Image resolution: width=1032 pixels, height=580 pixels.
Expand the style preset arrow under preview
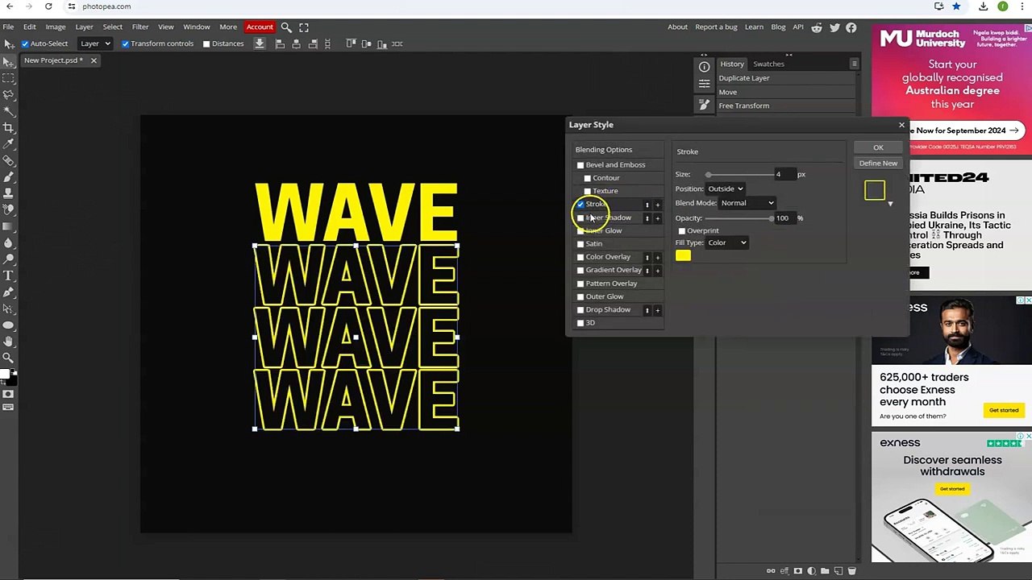(890, 204)
